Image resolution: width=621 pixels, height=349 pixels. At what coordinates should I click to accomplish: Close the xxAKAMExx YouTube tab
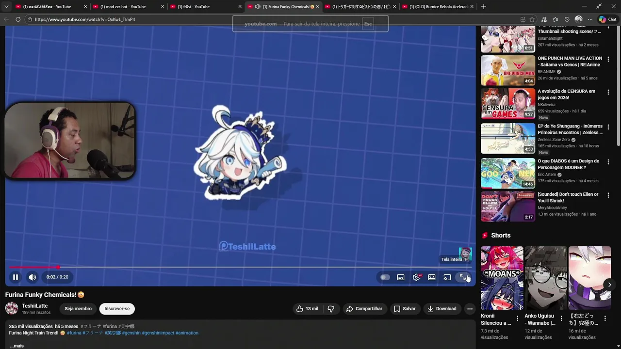(x=85, y=7)
